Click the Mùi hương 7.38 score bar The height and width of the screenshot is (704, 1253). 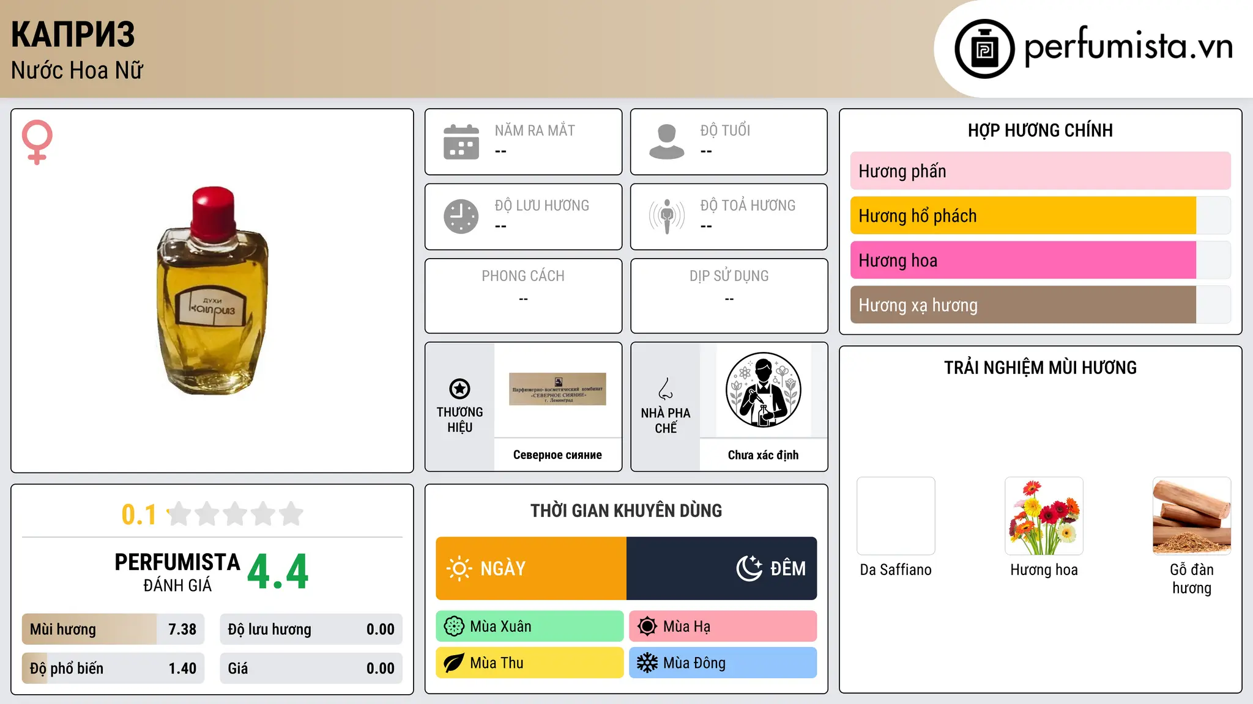(x=113, y=629)
